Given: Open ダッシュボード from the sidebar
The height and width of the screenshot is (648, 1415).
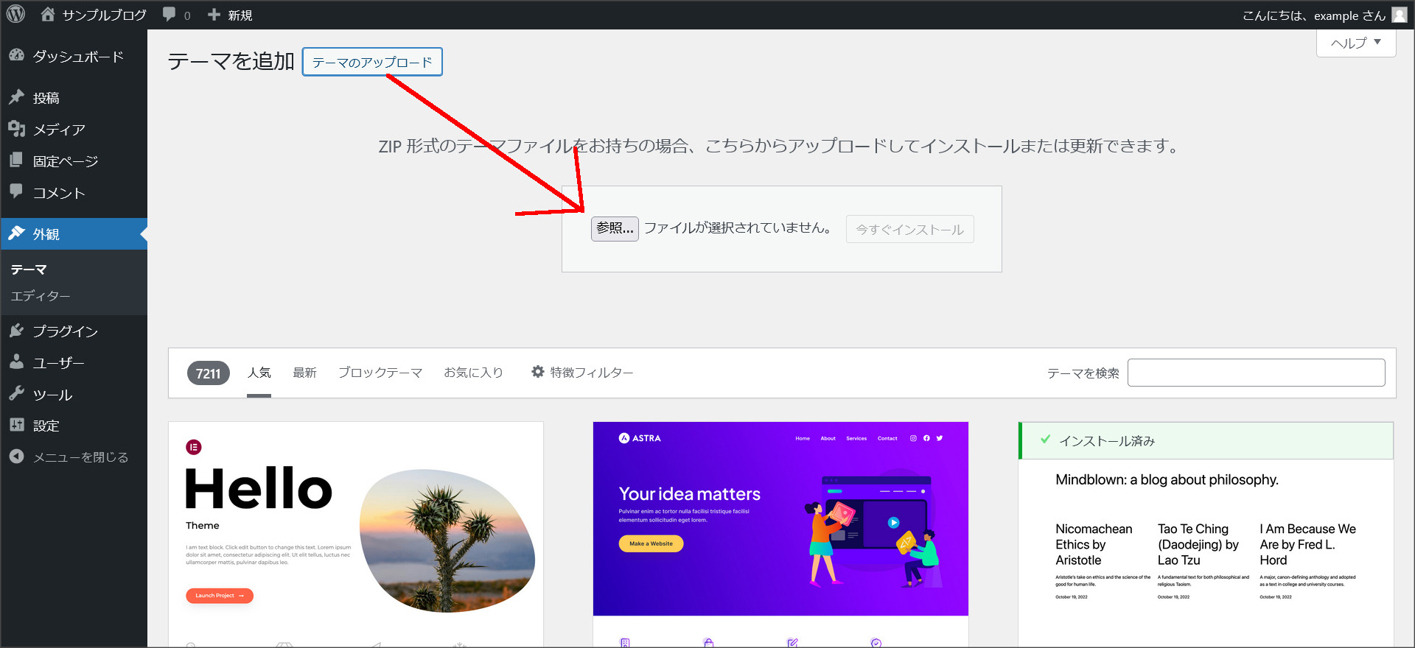Looking at the screenshot, I should click(77, 57).
